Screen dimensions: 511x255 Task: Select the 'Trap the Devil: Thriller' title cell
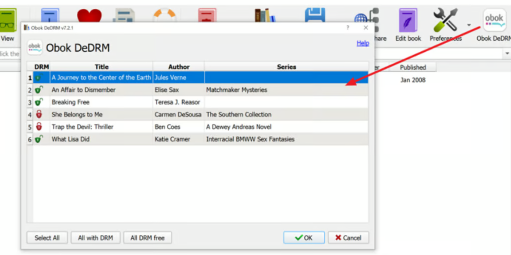(x=101, y=127)
